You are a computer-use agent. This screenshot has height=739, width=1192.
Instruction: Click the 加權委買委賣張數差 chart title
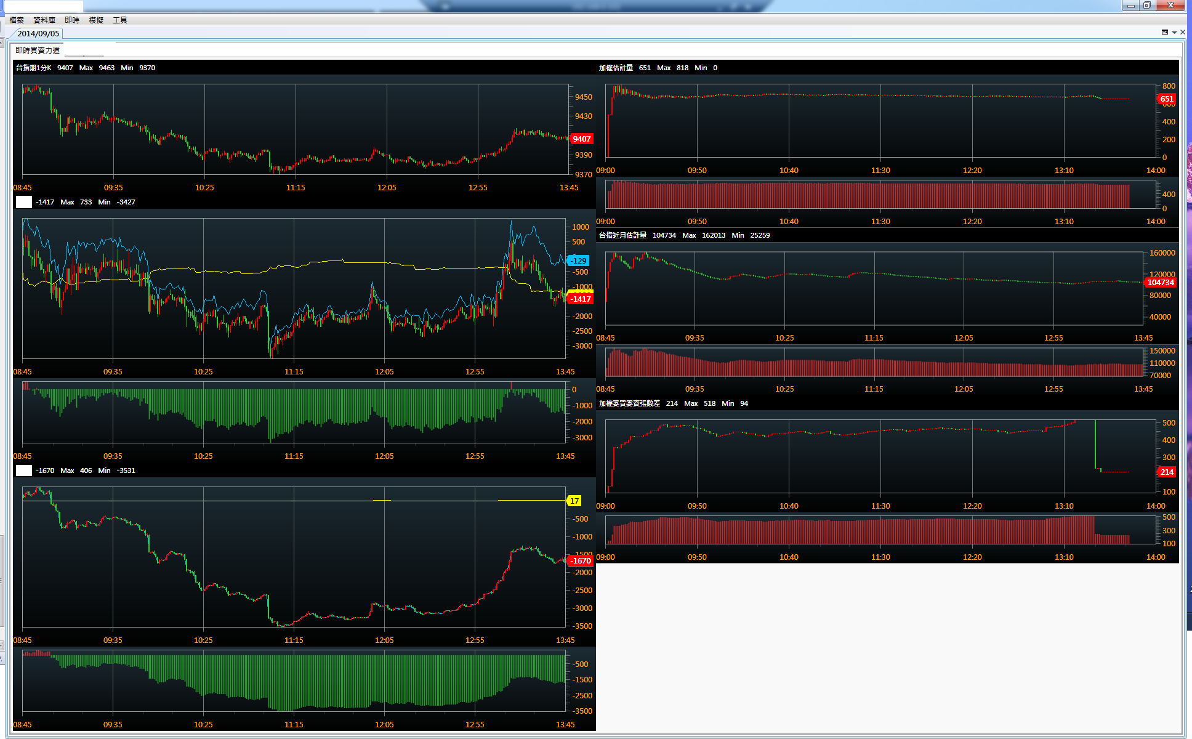pyautogui.click(x=629, y=403)
